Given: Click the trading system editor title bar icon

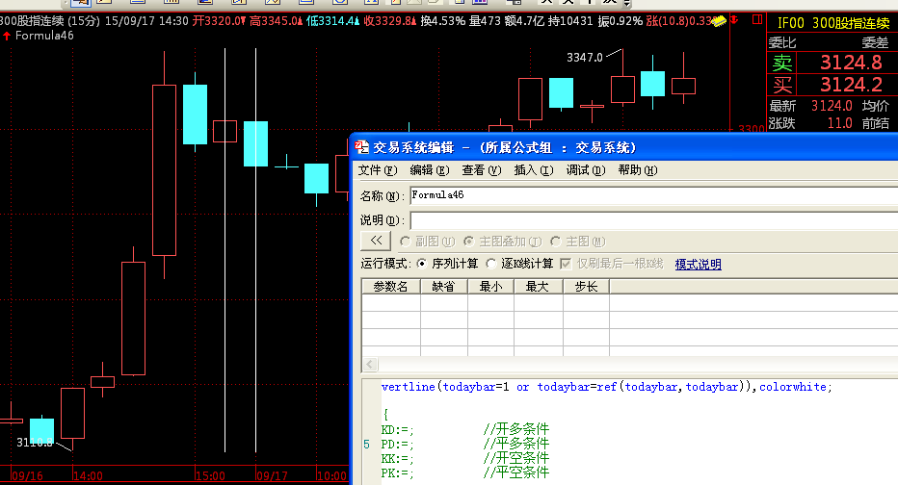Looking at the screenshot, I should [361, 147].
